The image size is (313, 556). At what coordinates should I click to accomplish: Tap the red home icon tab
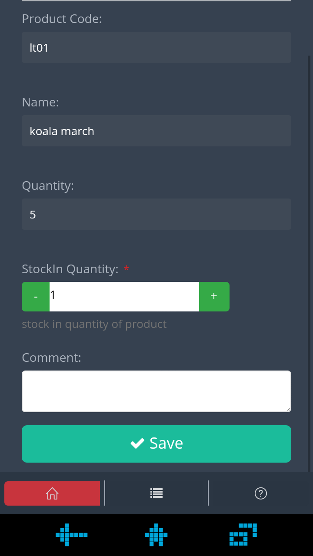(x=52, y=493)
